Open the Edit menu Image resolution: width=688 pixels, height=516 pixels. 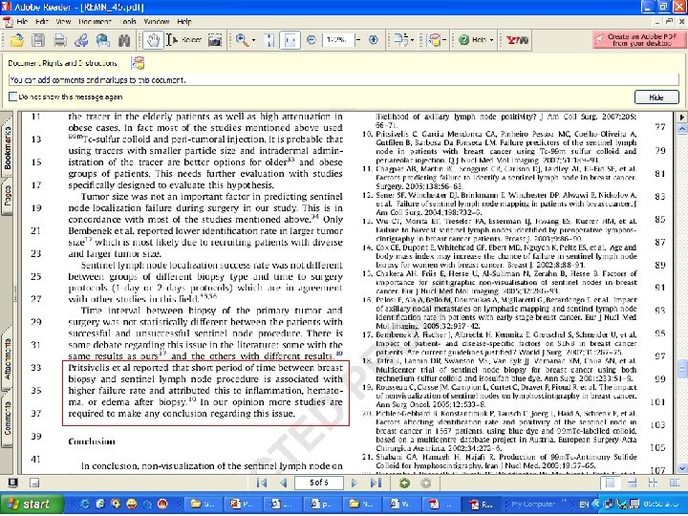(42, 21)
